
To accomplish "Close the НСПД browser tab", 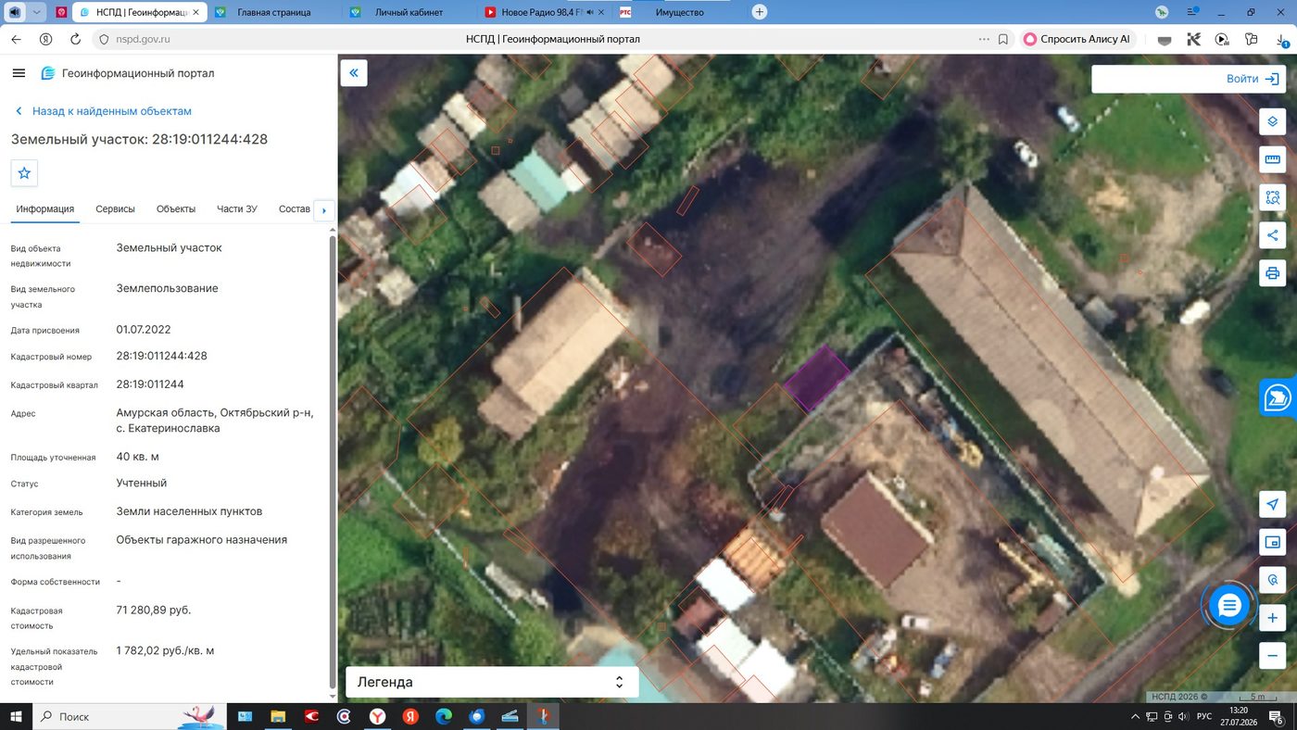I will [196, 12].
